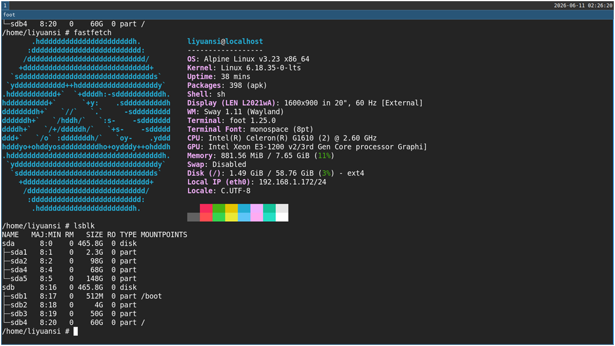Click the '98G' size of sda2
Image resolution: width=615 pixels, height=346 pixels.
(x=97, y=261)
